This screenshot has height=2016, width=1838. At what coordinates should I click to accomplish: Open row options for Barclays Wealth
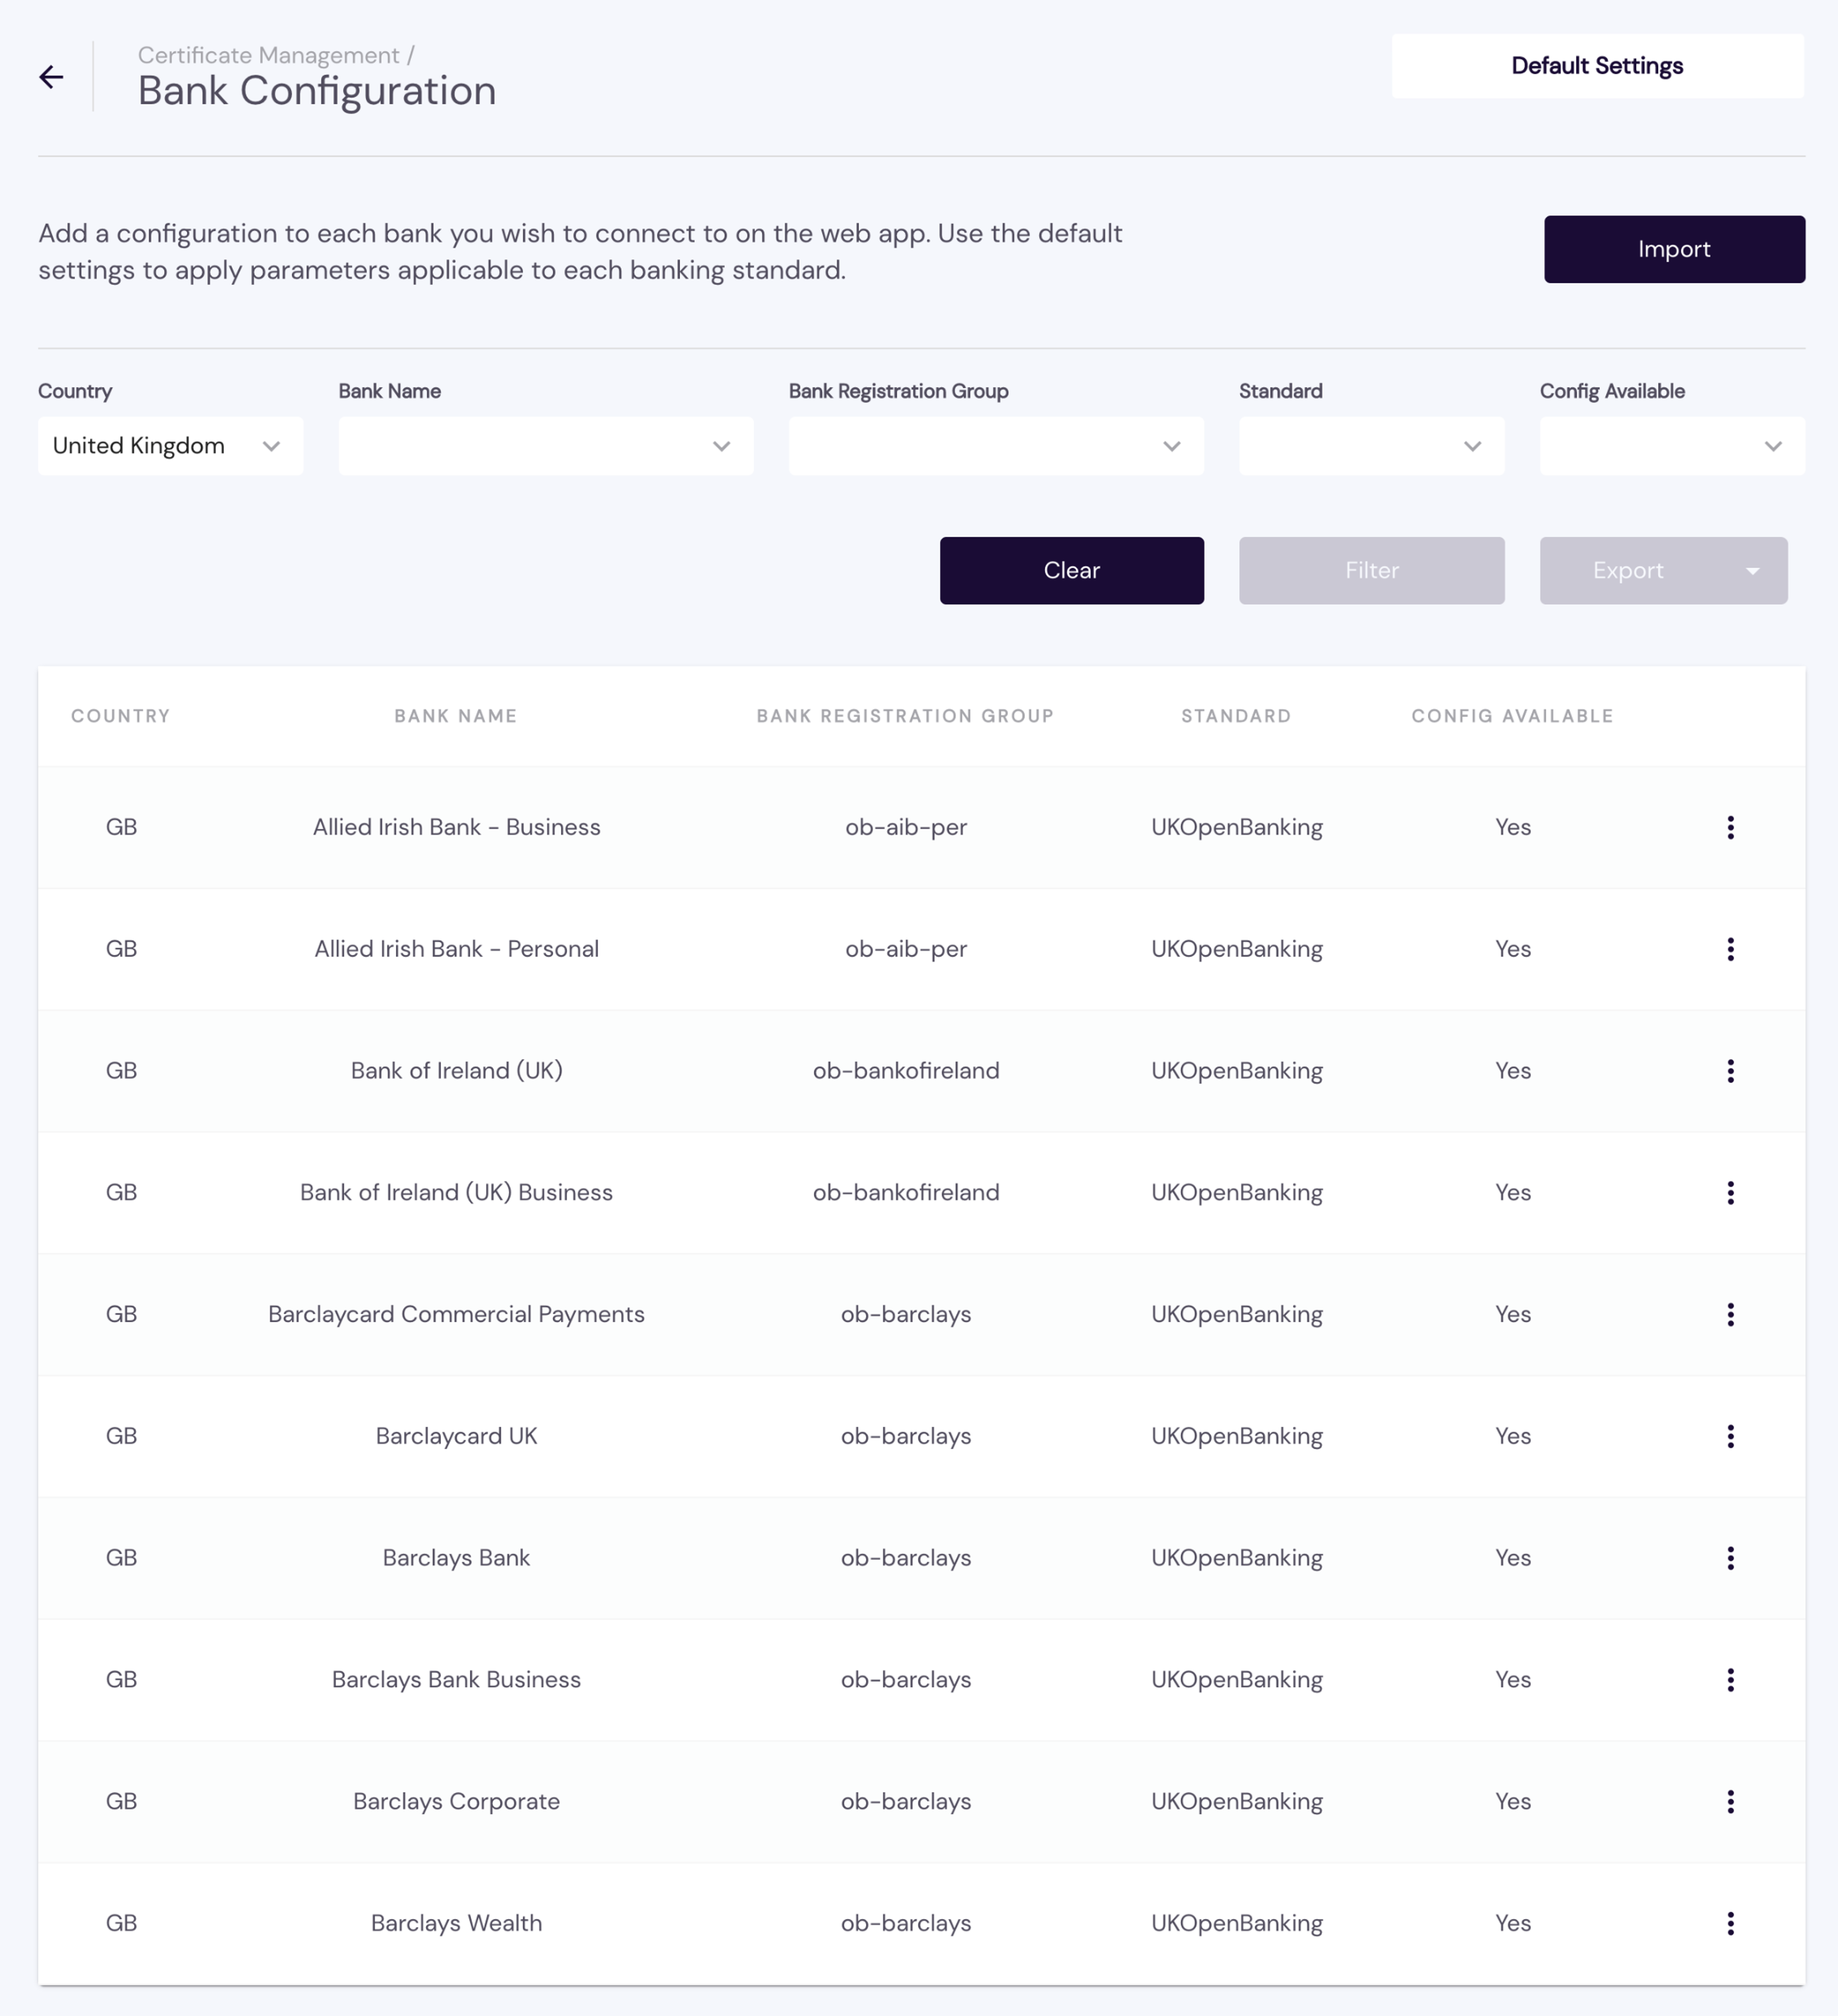pyautogui.click(x=1730, y=1923)
